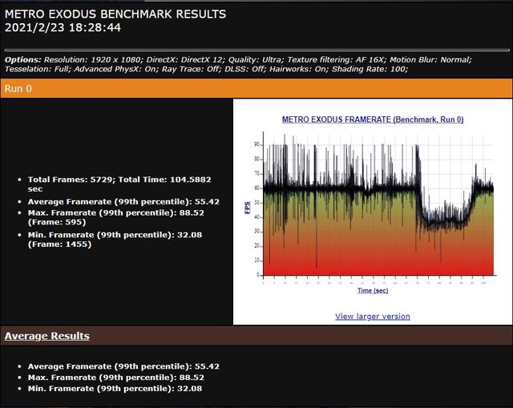Click Average Framerate line under Average Results
Viewport: 513px width, 408px height.
[123, 366]
